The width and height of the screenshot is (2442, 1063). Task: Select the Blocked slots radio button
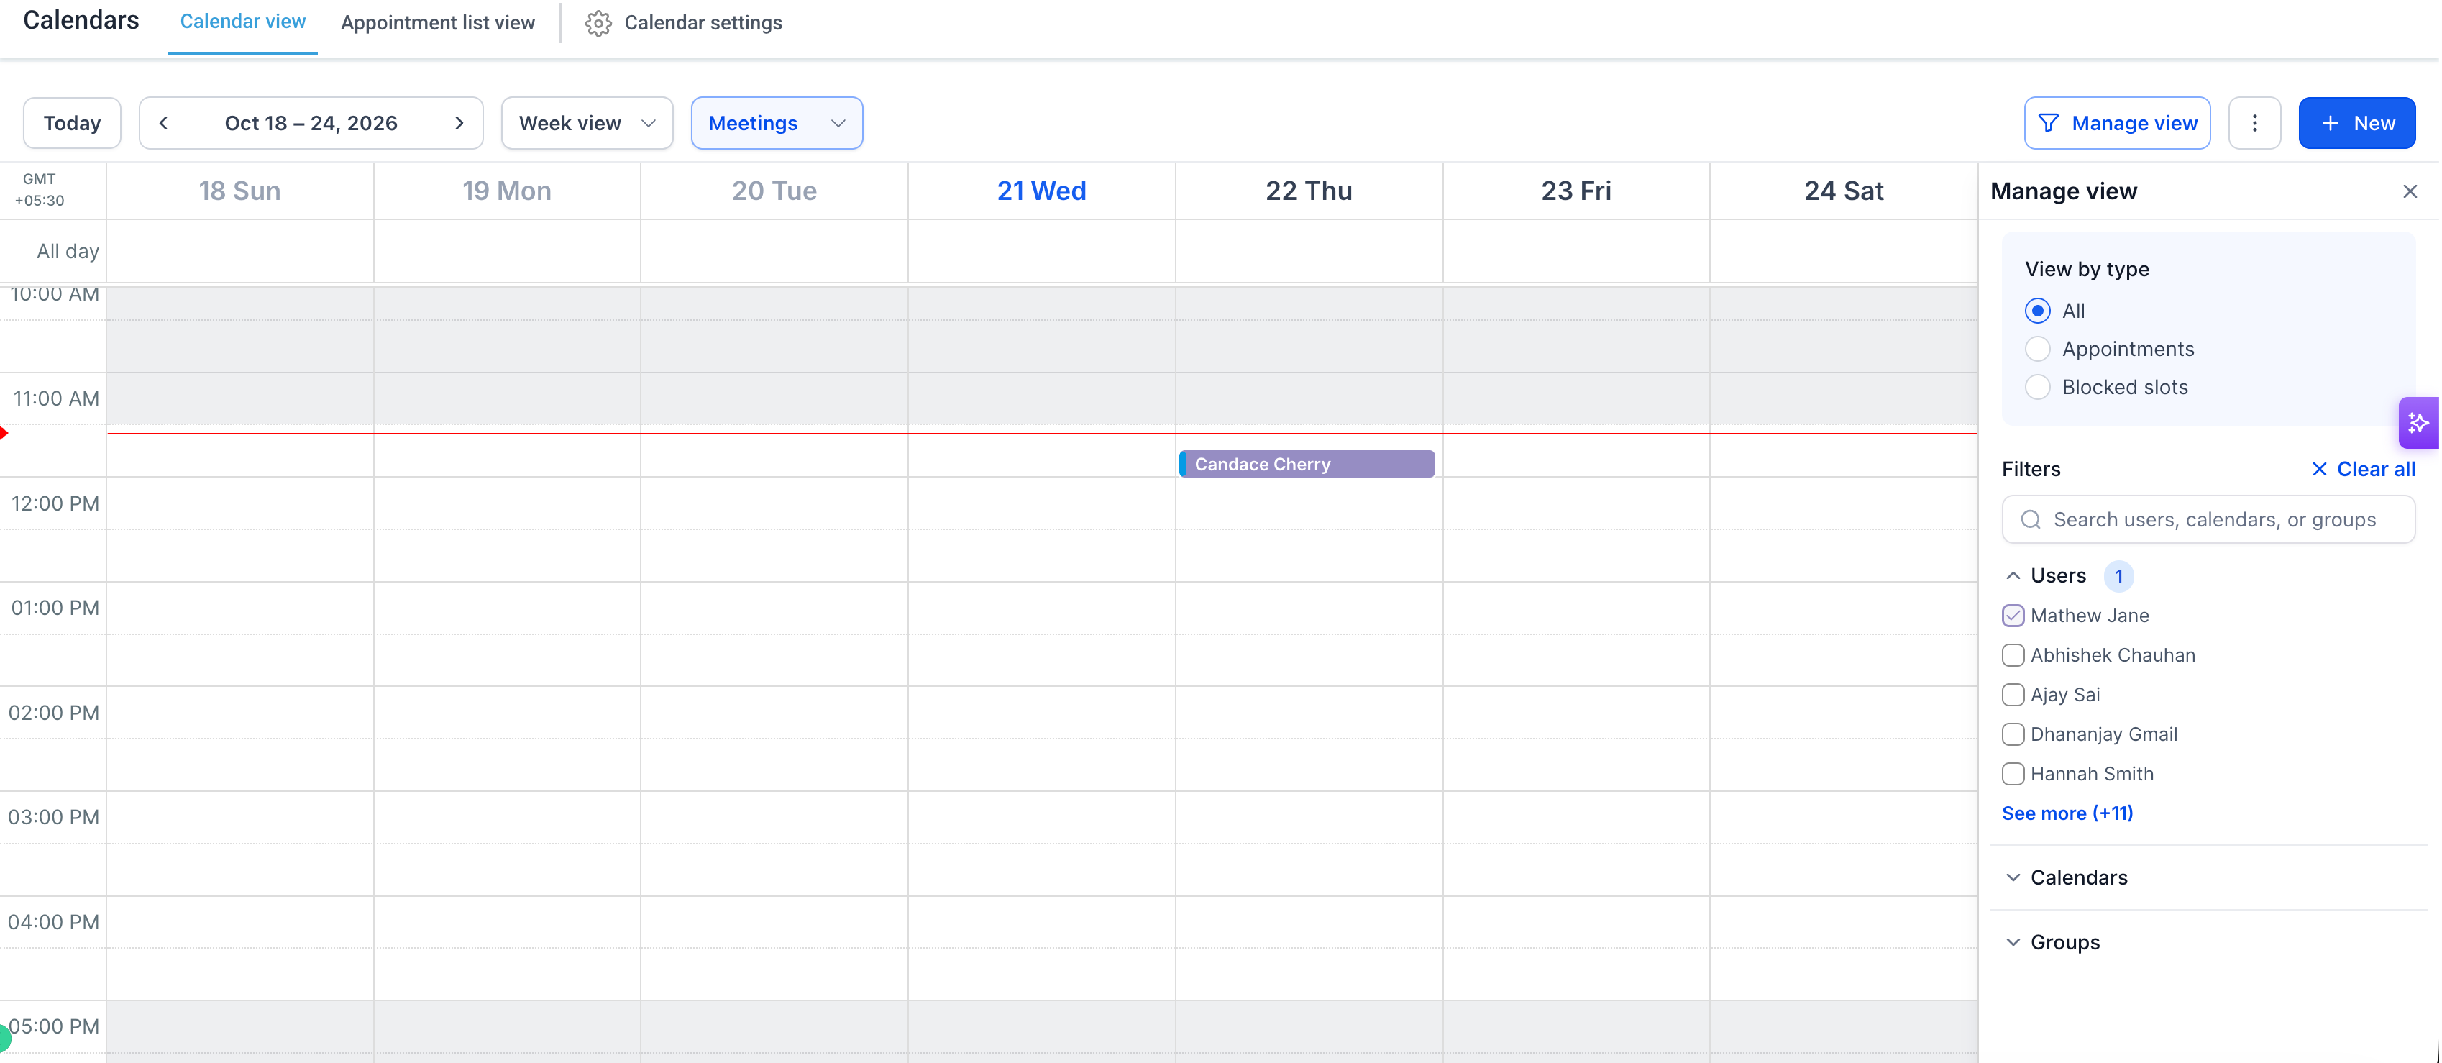point(2037,387)
